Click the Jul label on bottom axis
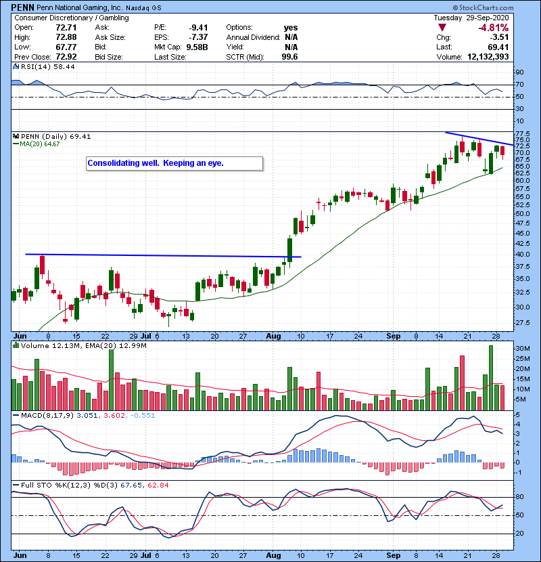Viewport: 541px width, 562px height. pos(145,555)
